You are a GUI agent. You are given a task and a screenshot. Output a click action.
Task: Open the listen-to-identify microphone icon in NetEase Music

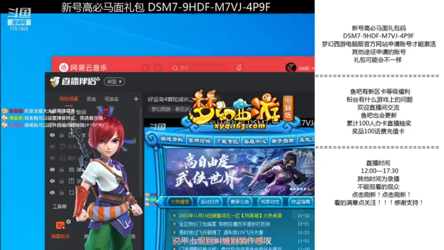tap(239, 67)
